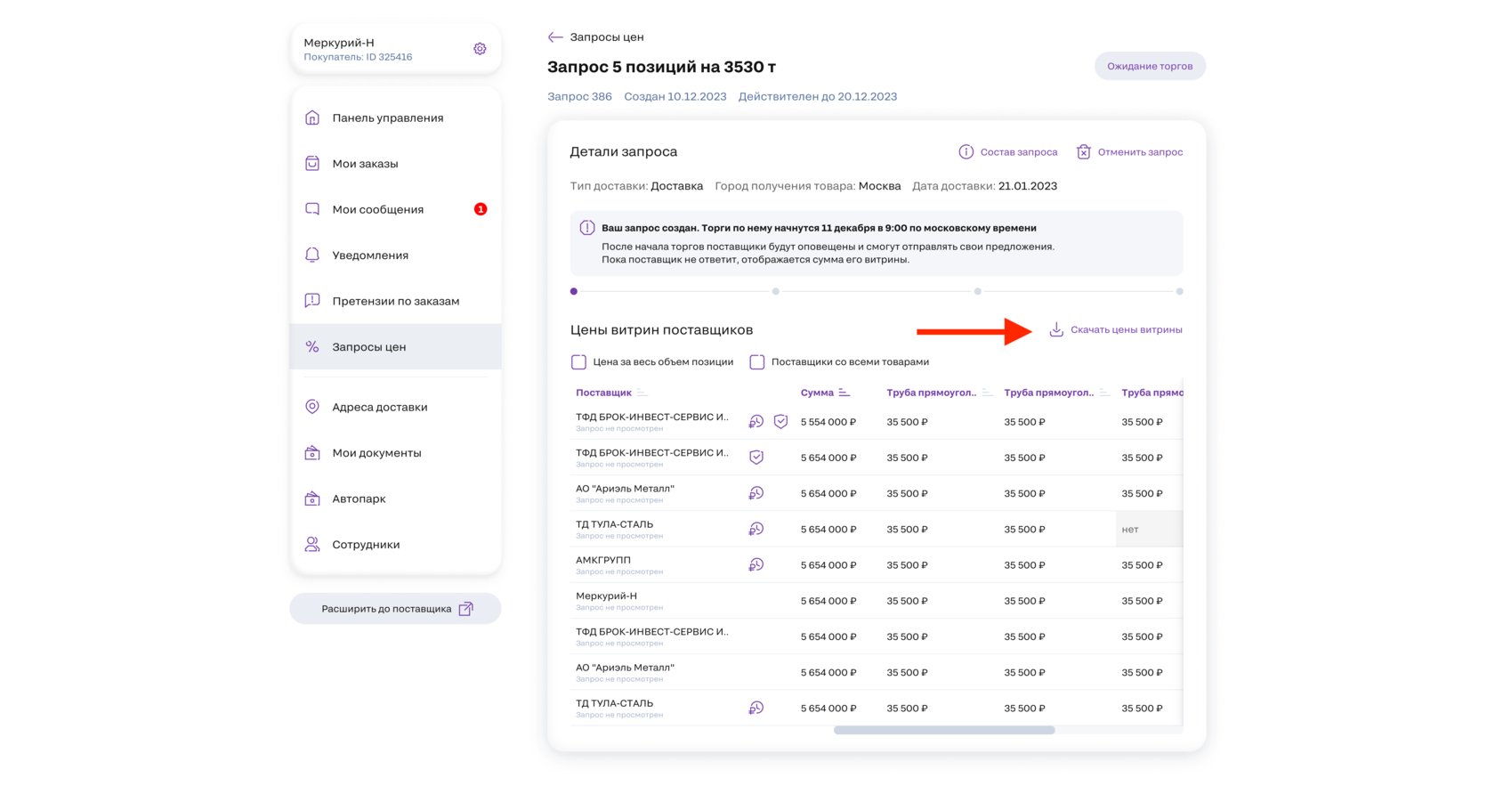1495x786 pixels.
Task: Click the last progress step dot on the timeline
Action: coord(1179,291)
